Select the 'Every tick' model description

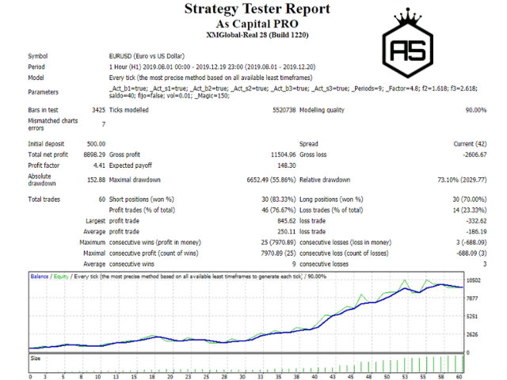tap(211, 78)
